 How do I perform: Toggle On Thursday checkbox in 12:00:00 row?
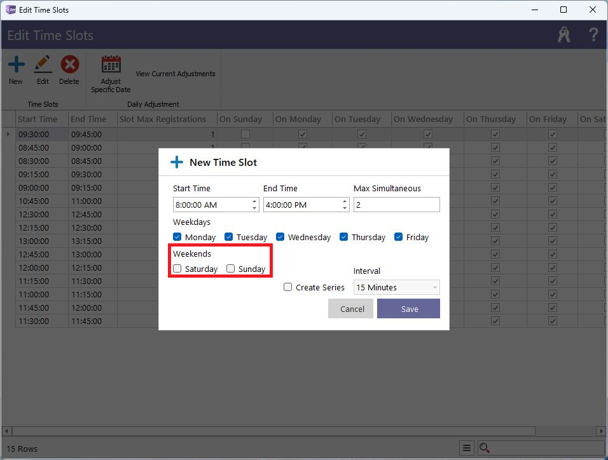coord(495,267)
